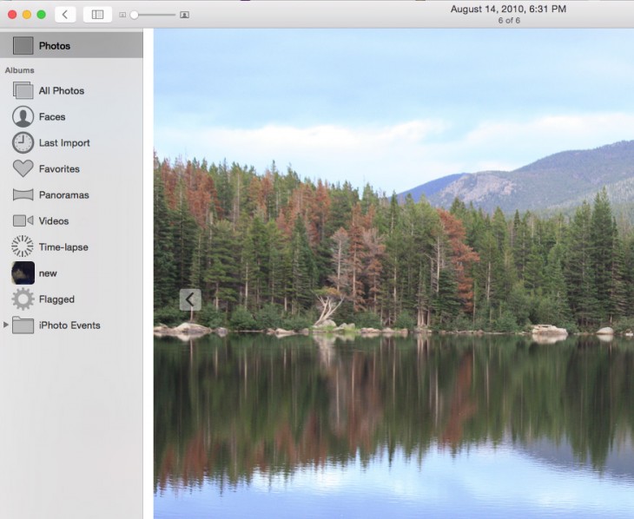634x519 pixels.
Task: Click the large thumbnail zoom-in icon
Action: (184, 15)
